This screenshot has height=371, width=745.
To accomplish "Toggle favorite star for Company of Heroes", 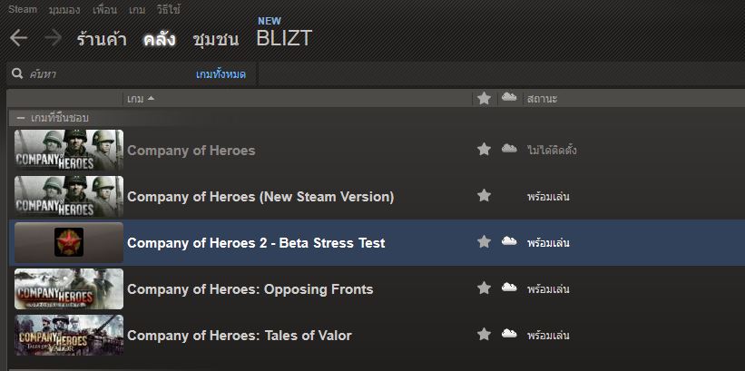I will [485, 150].
